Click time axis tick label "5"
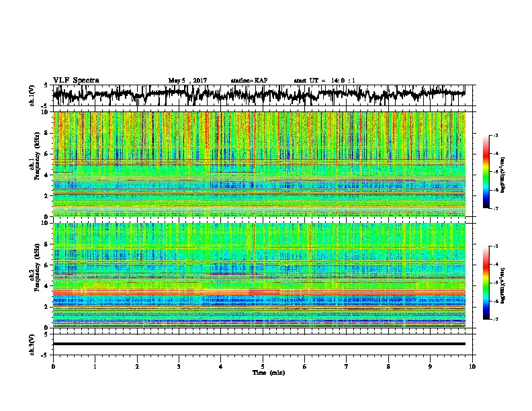 click(x=263, y=367)
